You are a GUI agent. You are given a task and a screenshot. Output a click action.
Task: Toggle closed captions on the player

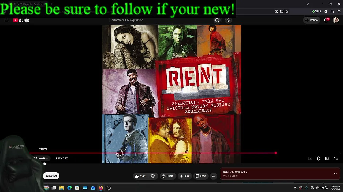click(x=310, y=158)
